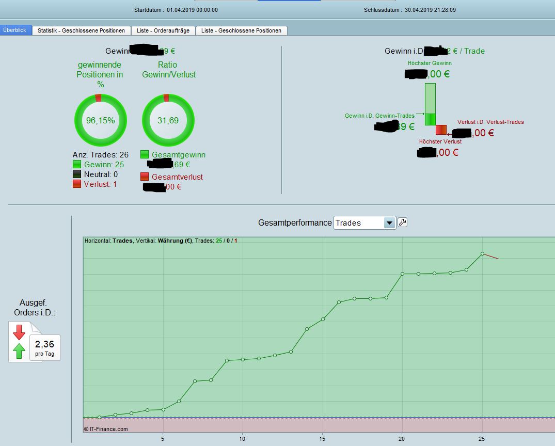The height and width of the screenshot is (446, 555).
Task: Click the 'Gewinn i.D. Gewinn-Trades' label
Action: pyautogui.click(x=379, y=116)
